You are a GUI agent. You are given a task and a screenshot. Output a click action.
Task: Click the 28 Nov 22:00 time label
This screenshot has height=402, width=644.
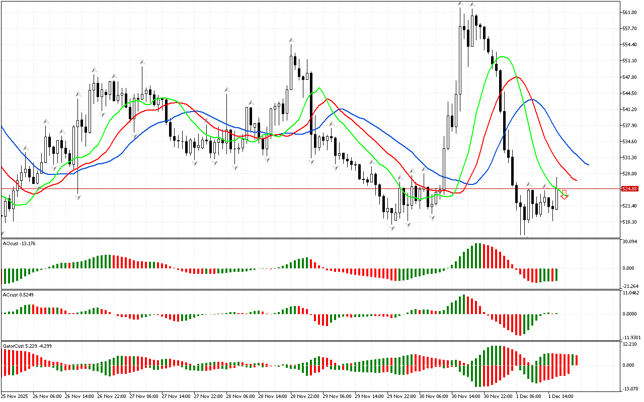[302, 396]
